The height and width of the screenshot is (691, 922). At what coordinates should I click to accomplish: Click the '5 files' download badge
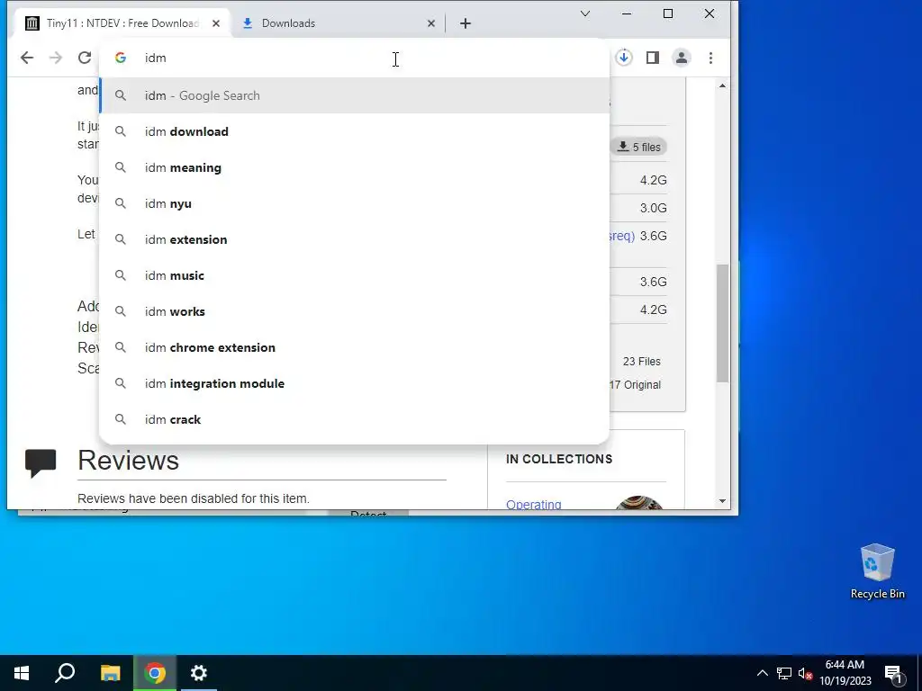coord(639,147)
